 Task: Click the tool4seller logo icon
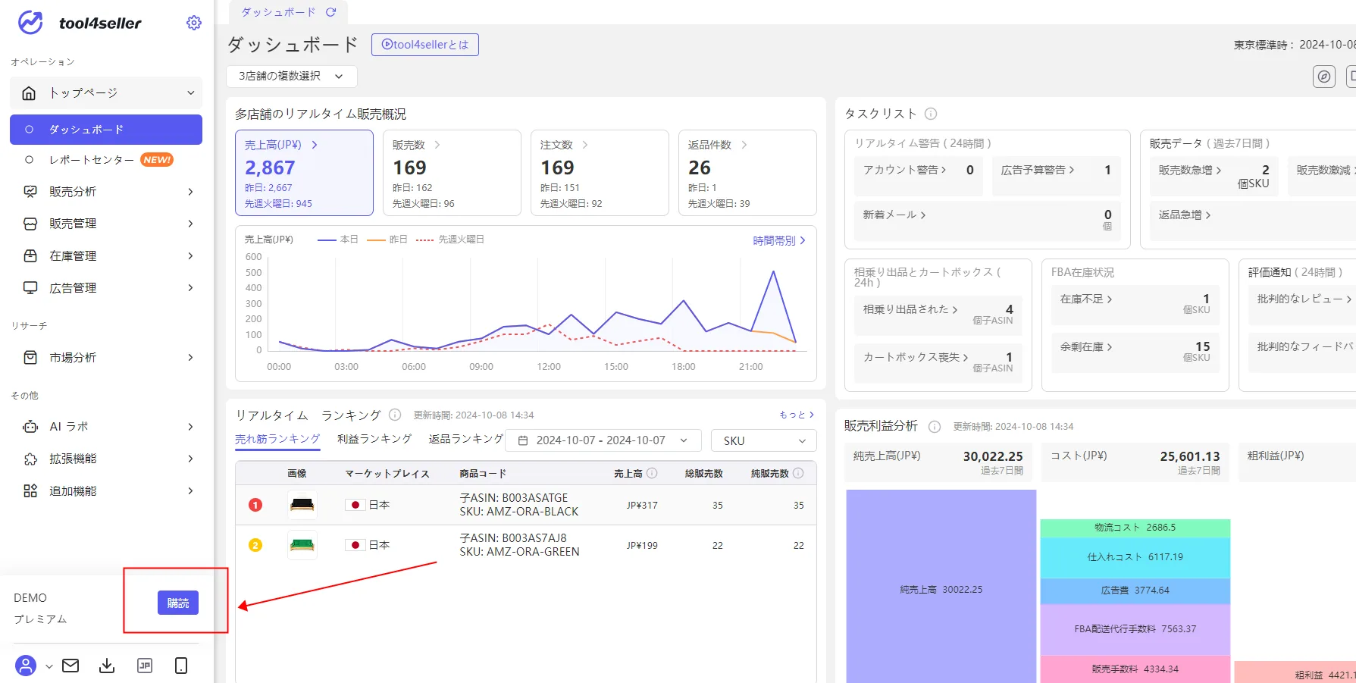pos(30,23)
